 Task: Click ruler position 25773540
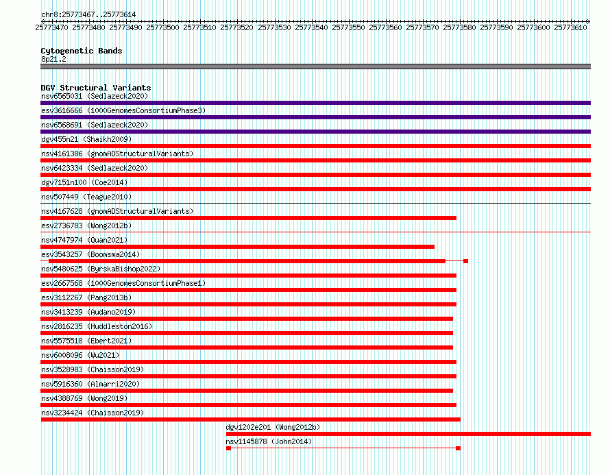pyautogui.click(x=311, y=27)
